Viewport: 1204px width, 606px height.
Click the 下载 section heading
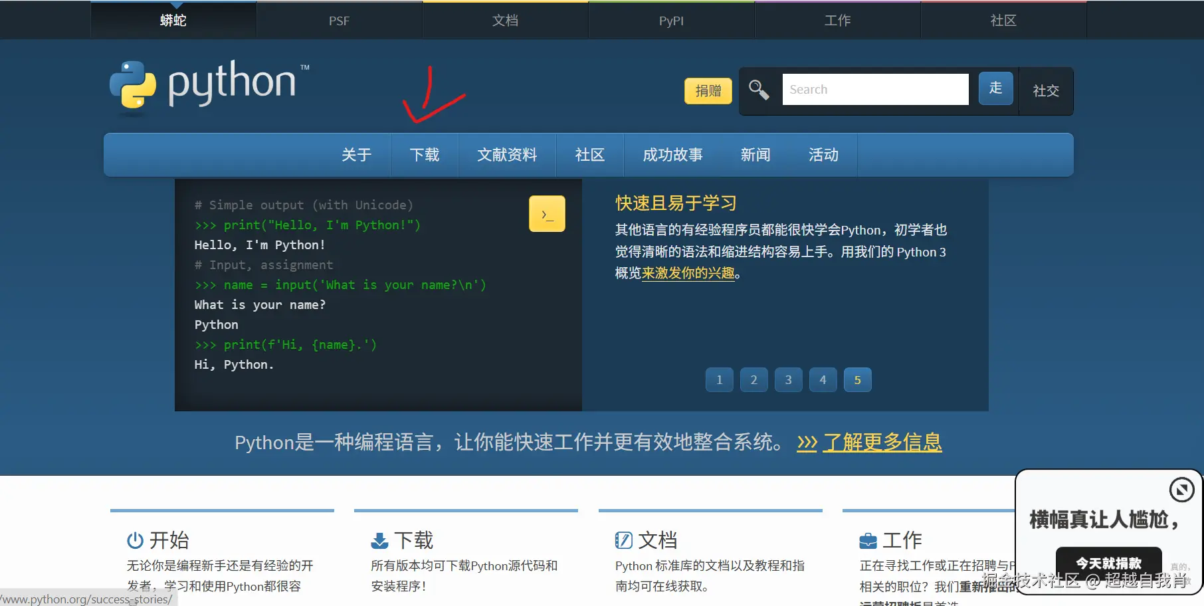pos(413,540)
